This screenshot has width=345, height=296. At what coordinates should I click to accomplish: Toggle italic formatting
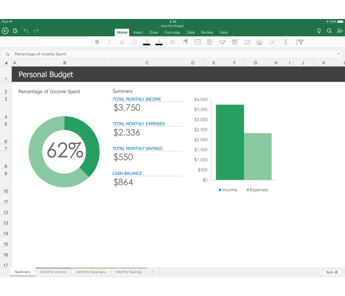coord(110,42)
